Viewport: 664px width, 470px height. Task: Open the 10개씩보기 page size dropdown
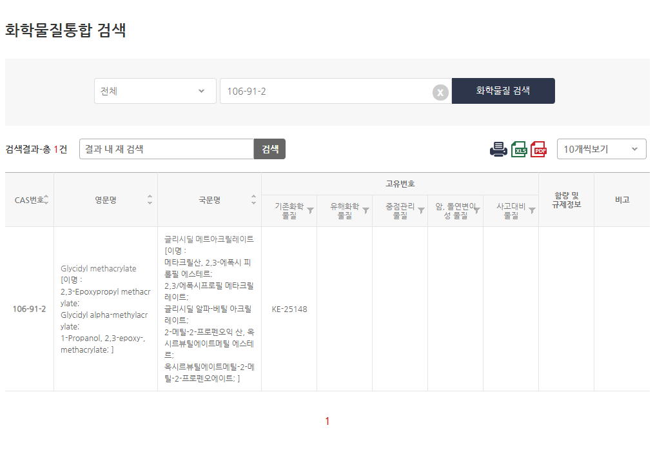[x=601, y=149]
